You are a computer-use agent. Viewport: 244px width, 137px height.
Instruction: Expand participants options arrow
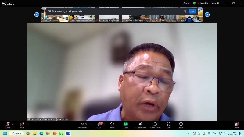[91, 124]
